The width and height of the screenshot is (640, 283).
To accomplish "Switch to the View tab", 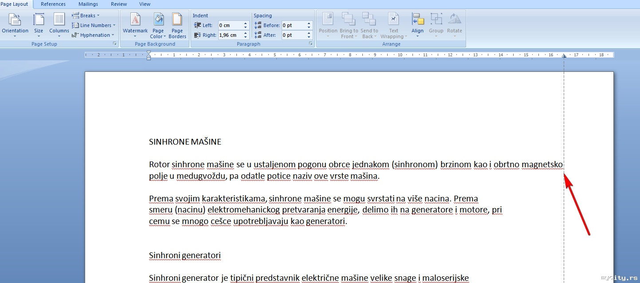I will click(x=145, y=4).
